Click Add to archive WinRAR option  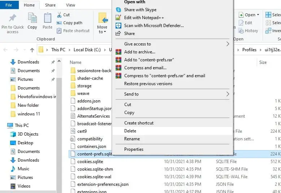[139, 52]
